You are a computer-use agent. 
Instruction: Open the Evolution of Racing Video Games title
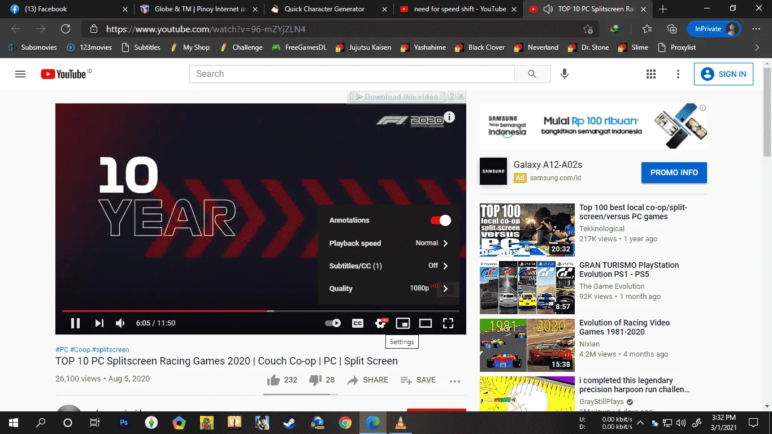click(624, 327)
